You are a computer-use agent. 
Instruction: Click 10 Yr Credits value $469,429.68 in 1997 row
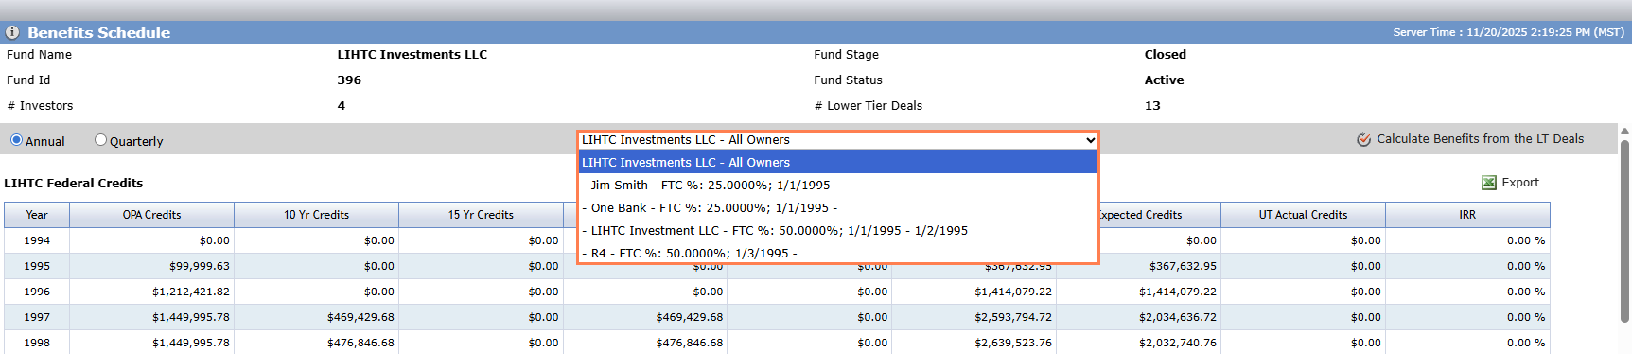pyautogui.click(x=316, y=317)
